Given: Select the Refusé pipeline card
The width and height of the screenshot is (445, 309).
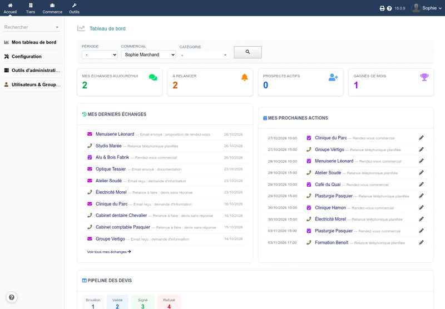Looking at the screenshot, I should tap(169, 302).
